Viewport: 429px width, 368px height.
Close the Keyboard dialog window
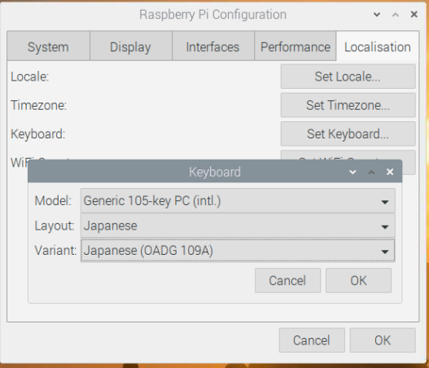click(390, 172)
